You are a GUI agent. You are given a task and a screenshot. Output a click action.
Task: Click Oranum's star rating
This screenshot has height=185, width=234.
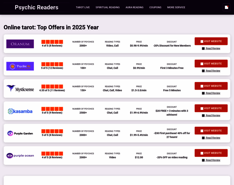(x=52, y=42)
